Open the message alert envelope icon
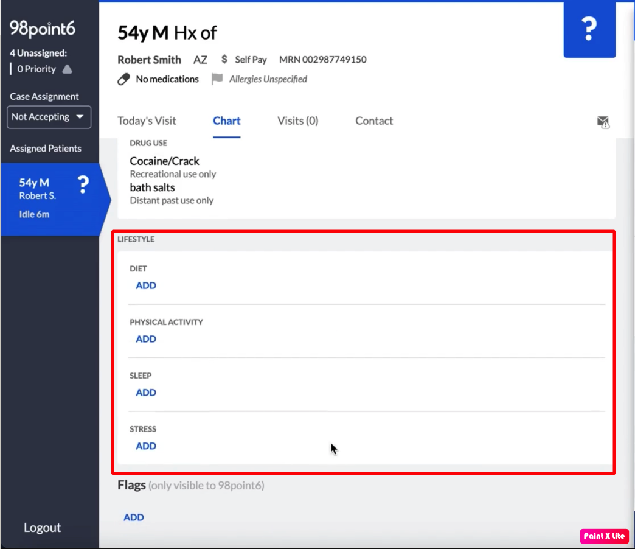 (x=603, y=122)
